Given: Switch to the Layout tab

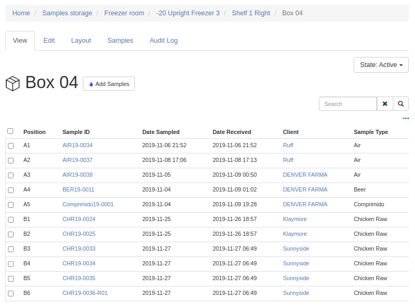Looking at the screenshot, I should click(81, 41).
